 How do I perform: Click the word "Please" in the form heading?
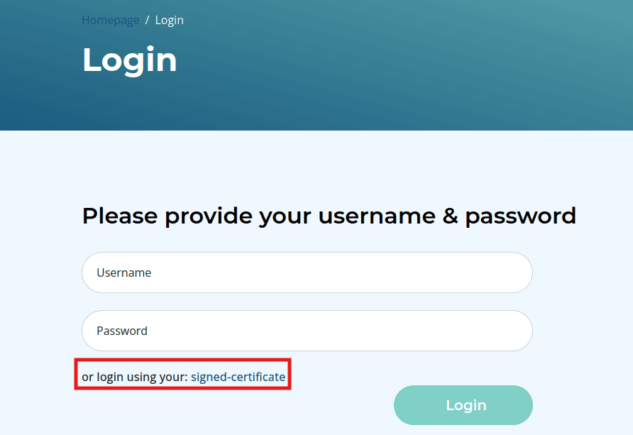(119, 216)
